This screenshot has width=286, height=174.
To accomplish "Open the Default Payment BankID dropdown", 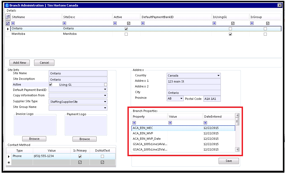I will tap(105, 89).
